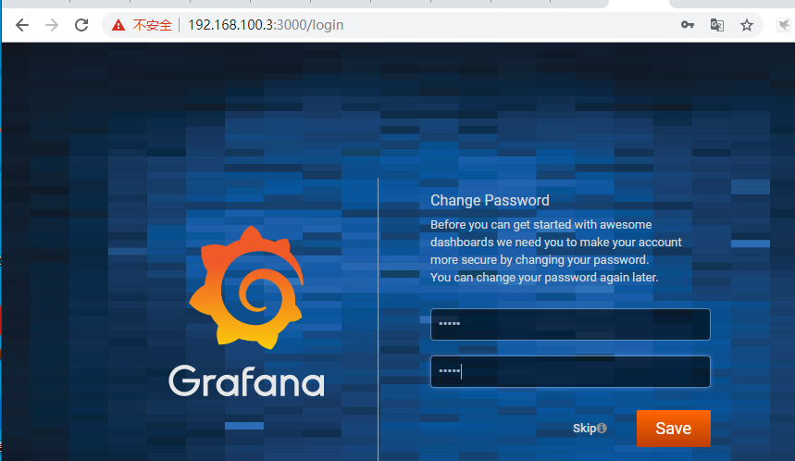Focus the new password field

[x=570, y=324]
